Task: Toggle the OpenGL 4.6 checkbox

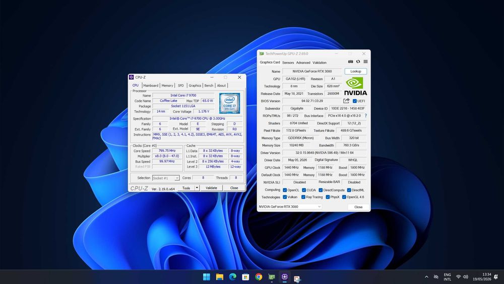Action: click(x=344, y=197)
